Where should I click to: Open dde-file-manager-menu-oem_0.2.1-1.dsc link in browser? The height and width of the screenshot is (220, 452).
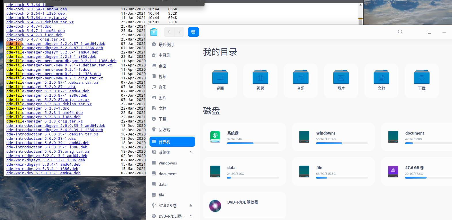pos(48,70)
